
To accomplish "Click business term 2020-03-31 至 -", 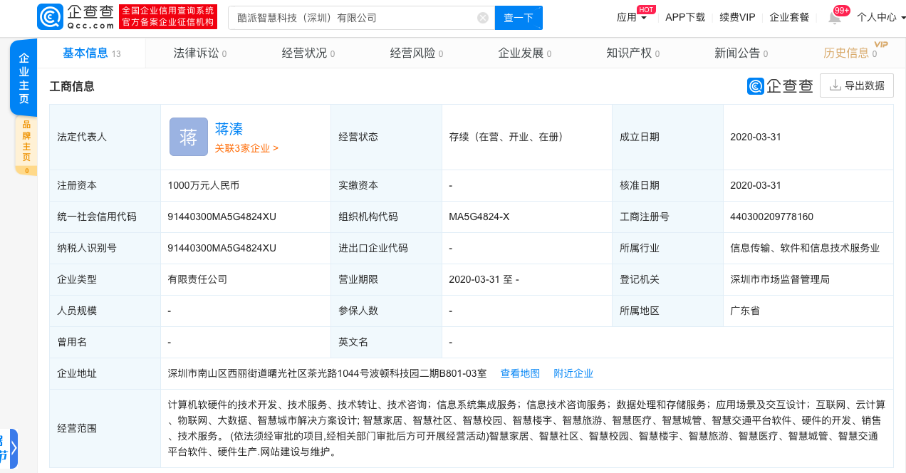I will pos(484,279).
